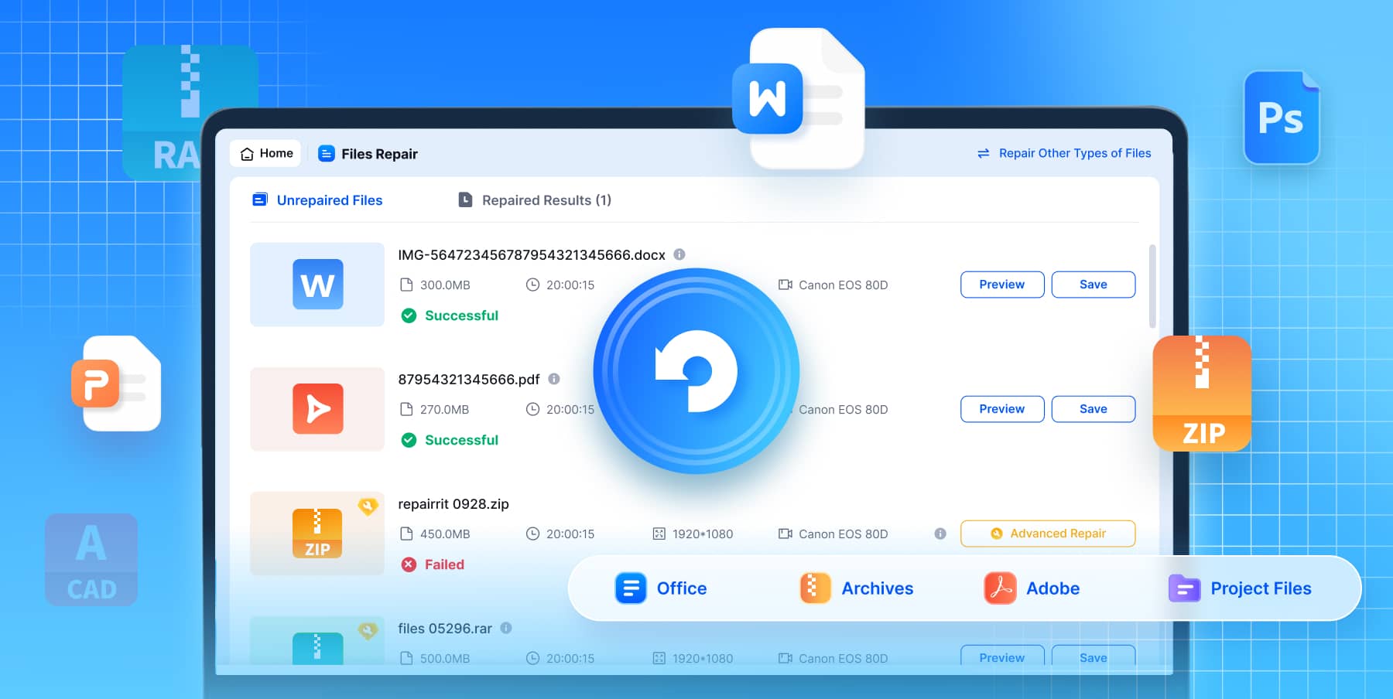Select the Adobe category
The width and height of the screenshot is (1393, 699).
1032,588
